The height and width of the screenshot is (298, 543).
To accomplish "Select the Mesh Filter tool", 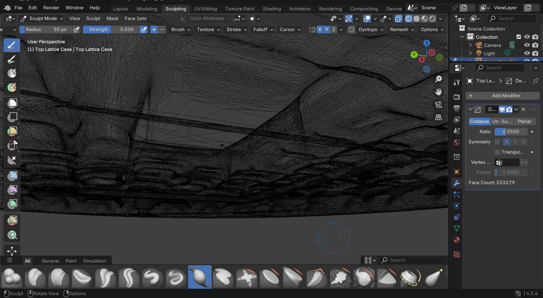I will (x=12, y=176).
